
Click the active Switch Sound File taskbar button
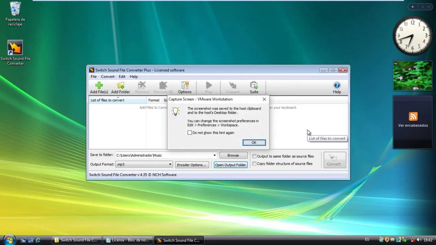tap(179, 240)
